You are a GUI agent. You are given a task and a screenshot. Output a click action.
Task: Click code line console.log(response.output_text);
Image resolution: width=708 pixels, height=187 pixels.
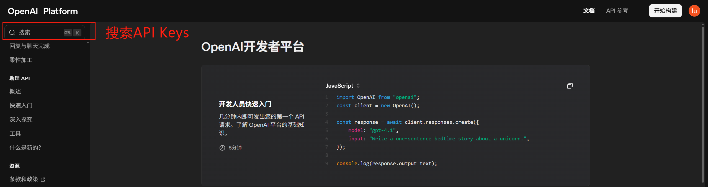pos(387,164)
